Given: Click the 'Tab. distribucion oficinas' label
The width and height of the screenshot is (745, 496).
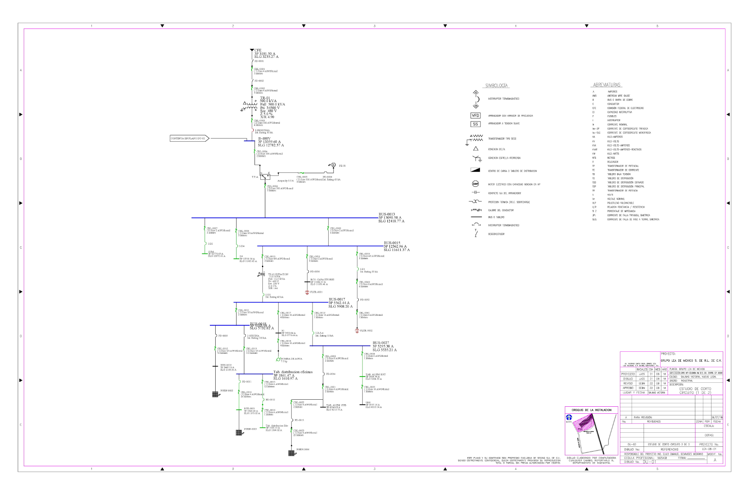Looking at the screenshot, I should 293,372.
